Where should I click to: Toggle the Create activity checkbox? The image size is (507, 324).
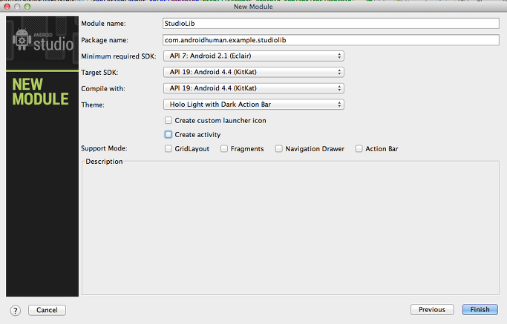(x=169, y=135)
